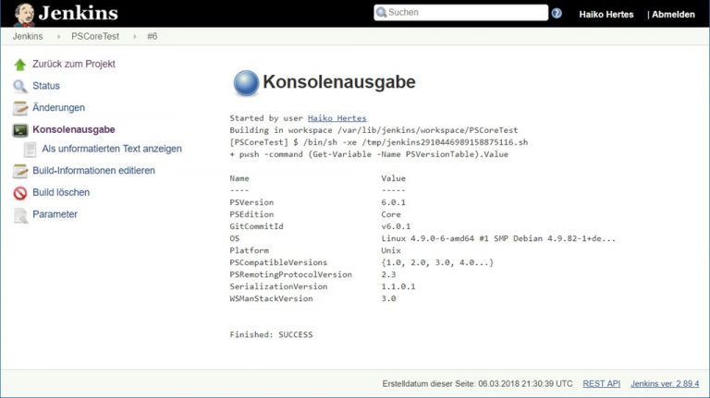Viewport: 710px width, 398px height.
Task: Select build #6 in breadcrumb
Action: pos(153,36)
